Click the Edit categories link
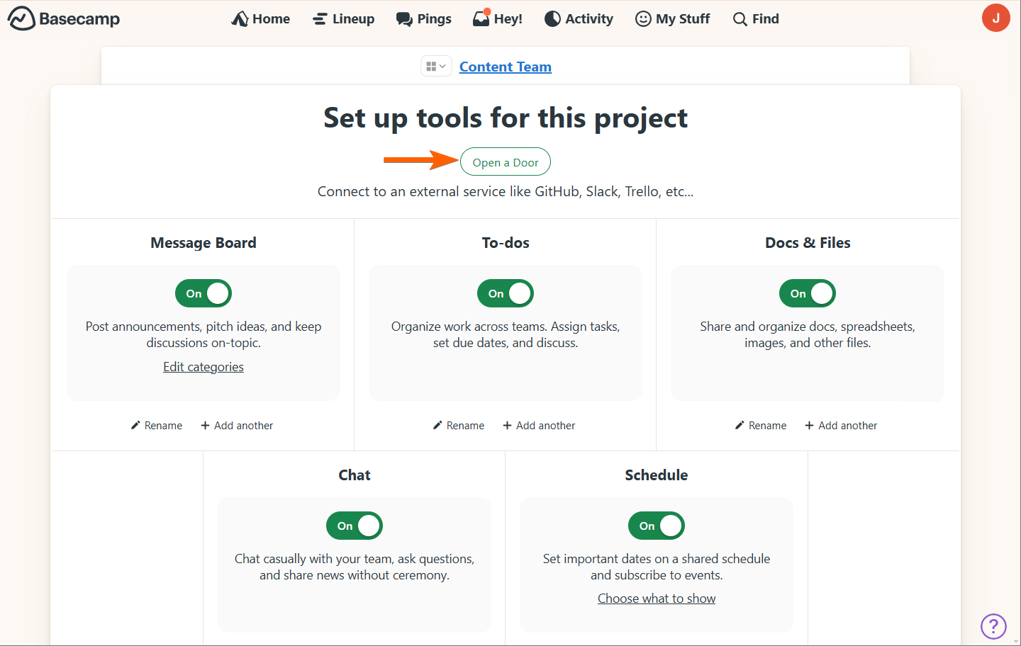Screen dimensions: 1021x646 point(203,367)
